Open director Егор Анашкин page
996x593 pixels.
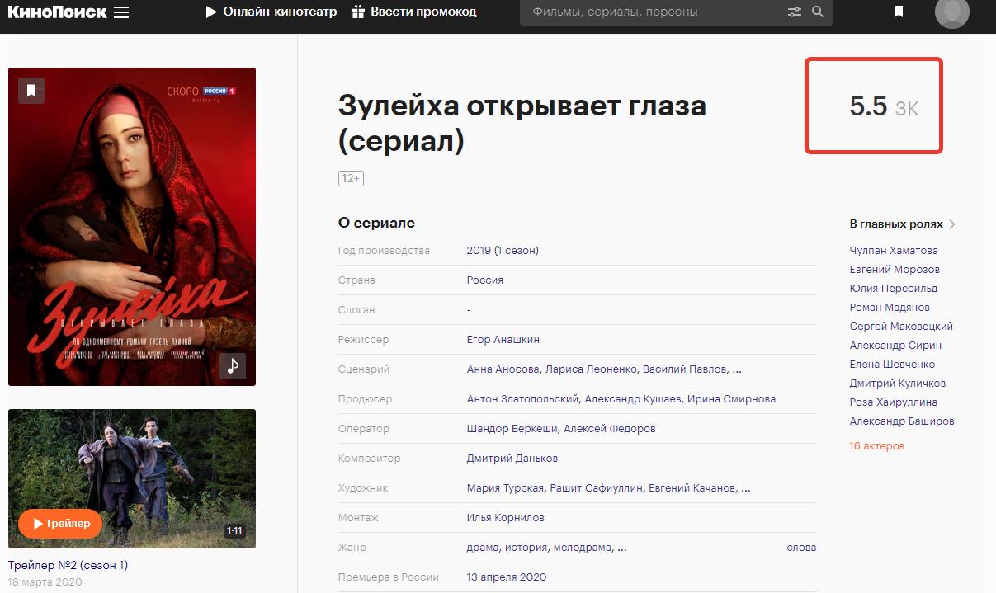[x=503, y=339]
